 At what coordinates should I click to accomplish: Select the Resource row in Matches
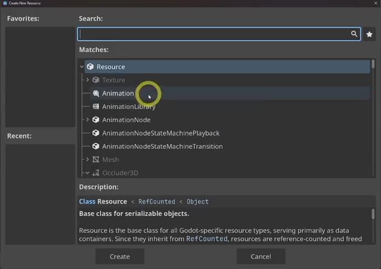pyautogui.click(x=227, y=67)
